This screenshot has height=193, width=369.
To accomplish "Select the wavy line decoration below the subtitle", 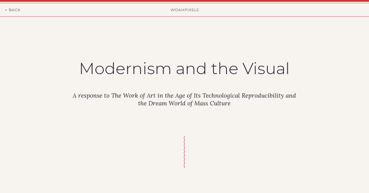I will (x=184, y=151).
